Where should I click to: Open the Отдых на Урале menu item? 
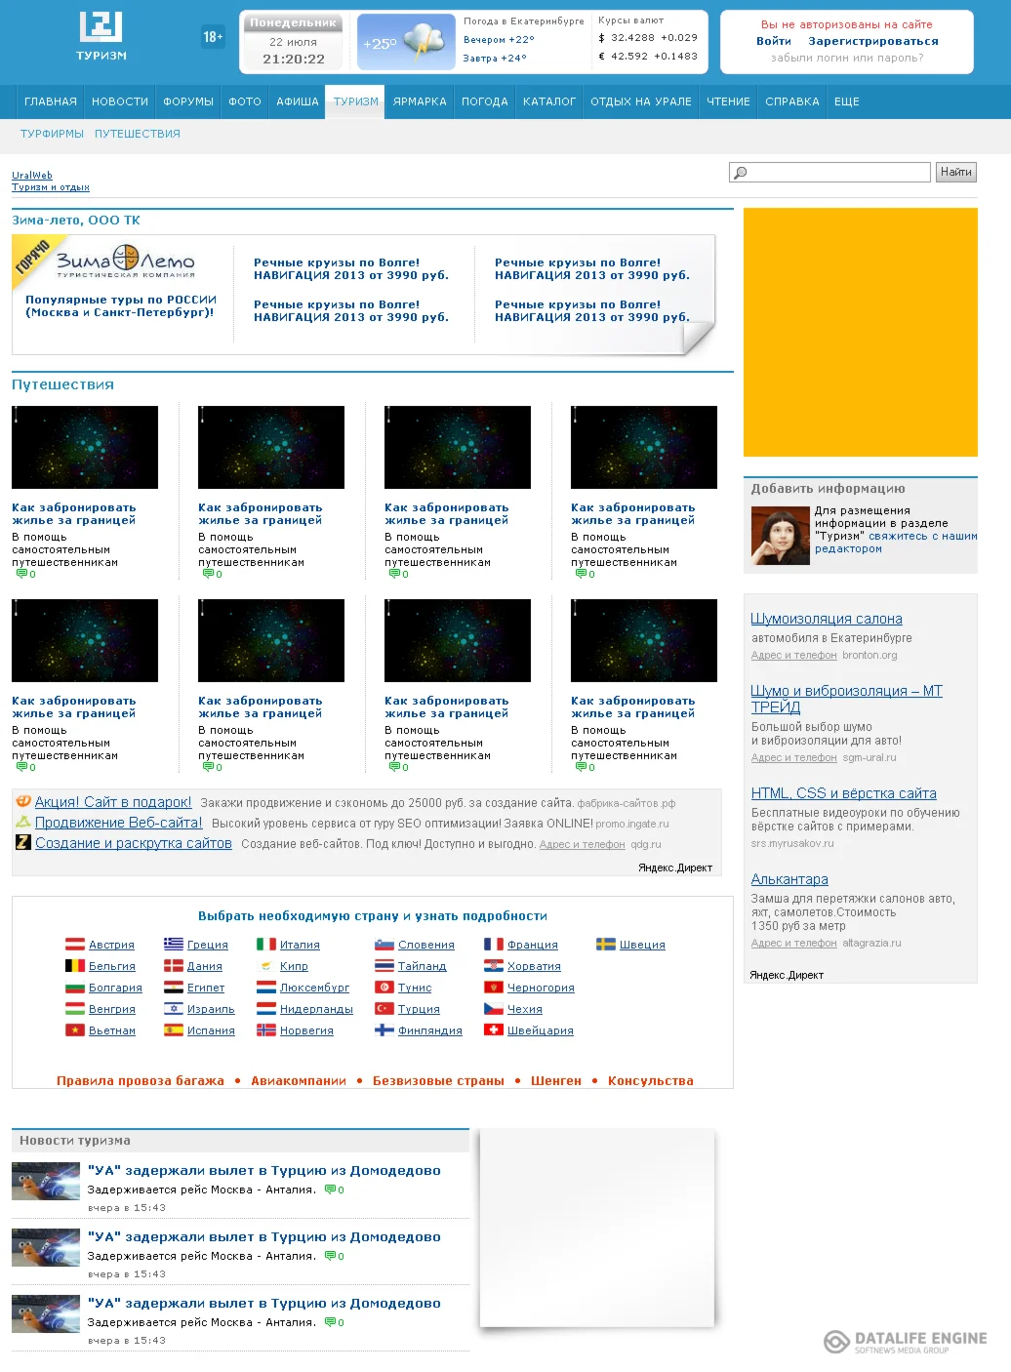pos(641,101)
